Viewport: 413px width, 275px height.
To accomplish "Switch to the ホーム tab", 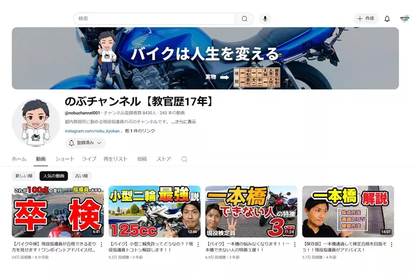I will (19, 159).
